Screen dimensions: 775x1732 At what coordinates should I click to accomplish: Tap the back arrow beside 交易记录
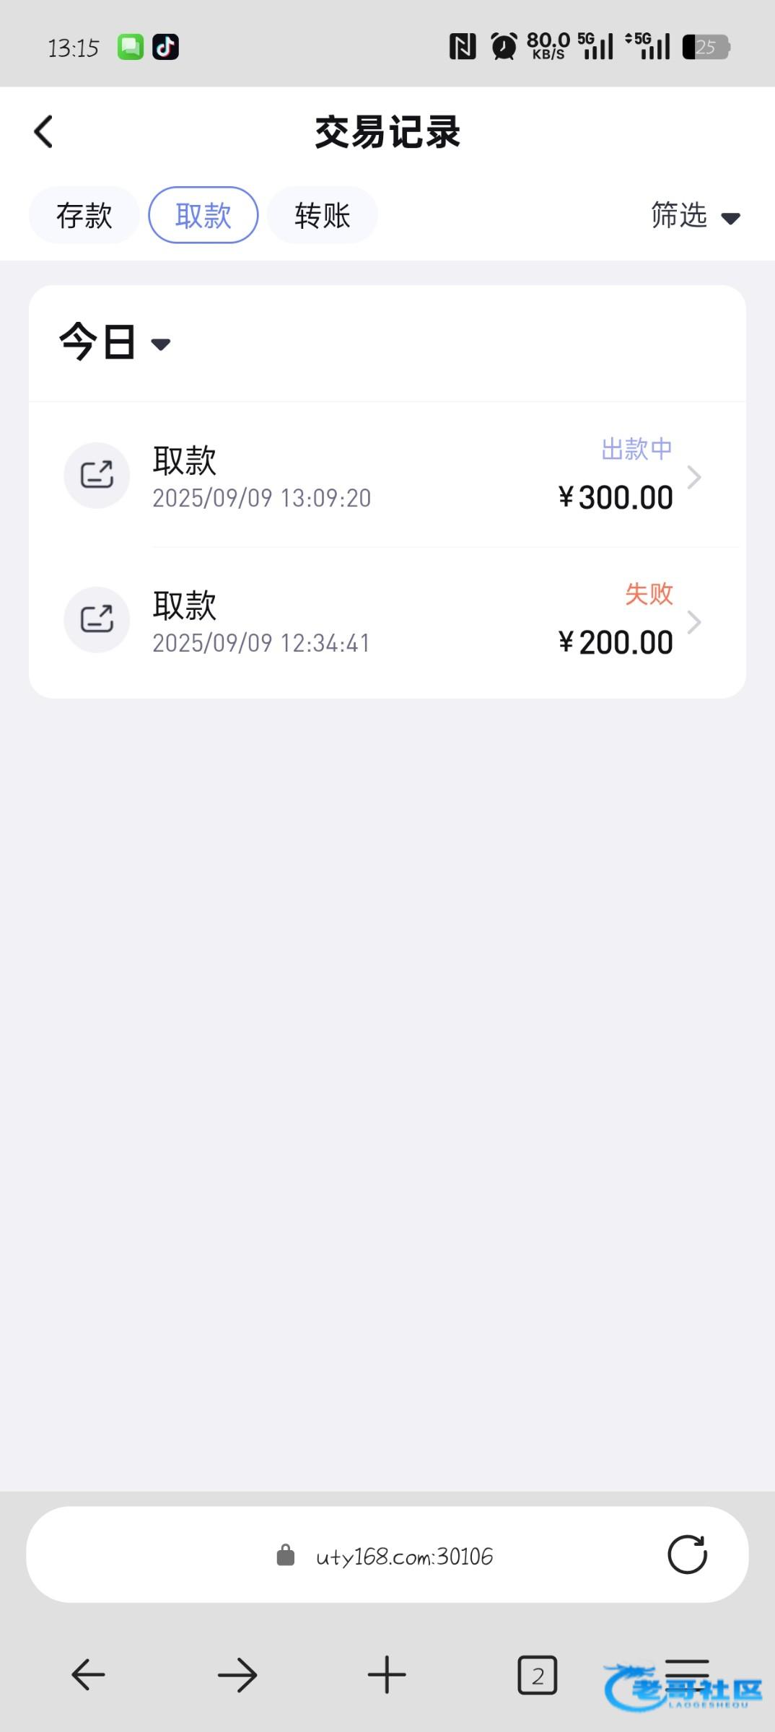click(x=43, y=132)
